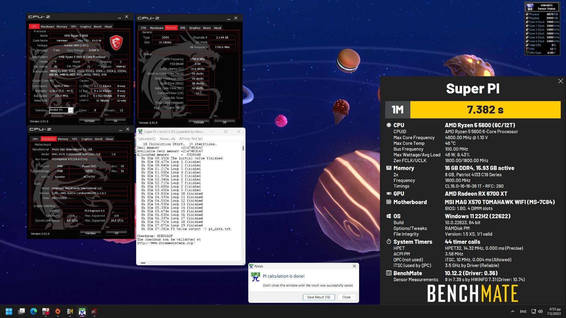Click the Motherboard icon in BenchMate panel
This screenshot has width=566, height=318.
tap(389, 202)
